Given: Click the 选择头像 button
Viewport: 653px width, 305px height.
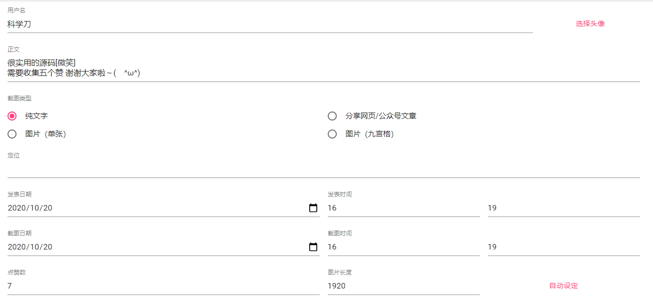Looking at the screenshot, I should pyautogui.click(x=590, y=23).
